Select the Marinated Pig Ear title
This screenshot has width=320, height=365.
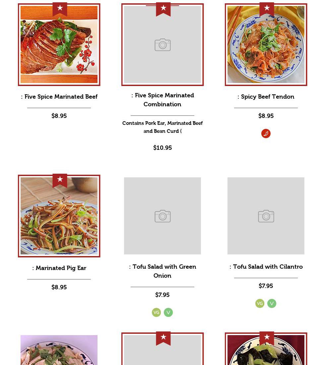[59, 268]
